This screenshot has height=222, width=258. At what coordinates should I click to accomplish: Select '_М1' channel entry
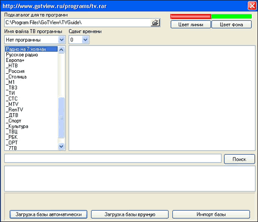click(x=31, y=82)
